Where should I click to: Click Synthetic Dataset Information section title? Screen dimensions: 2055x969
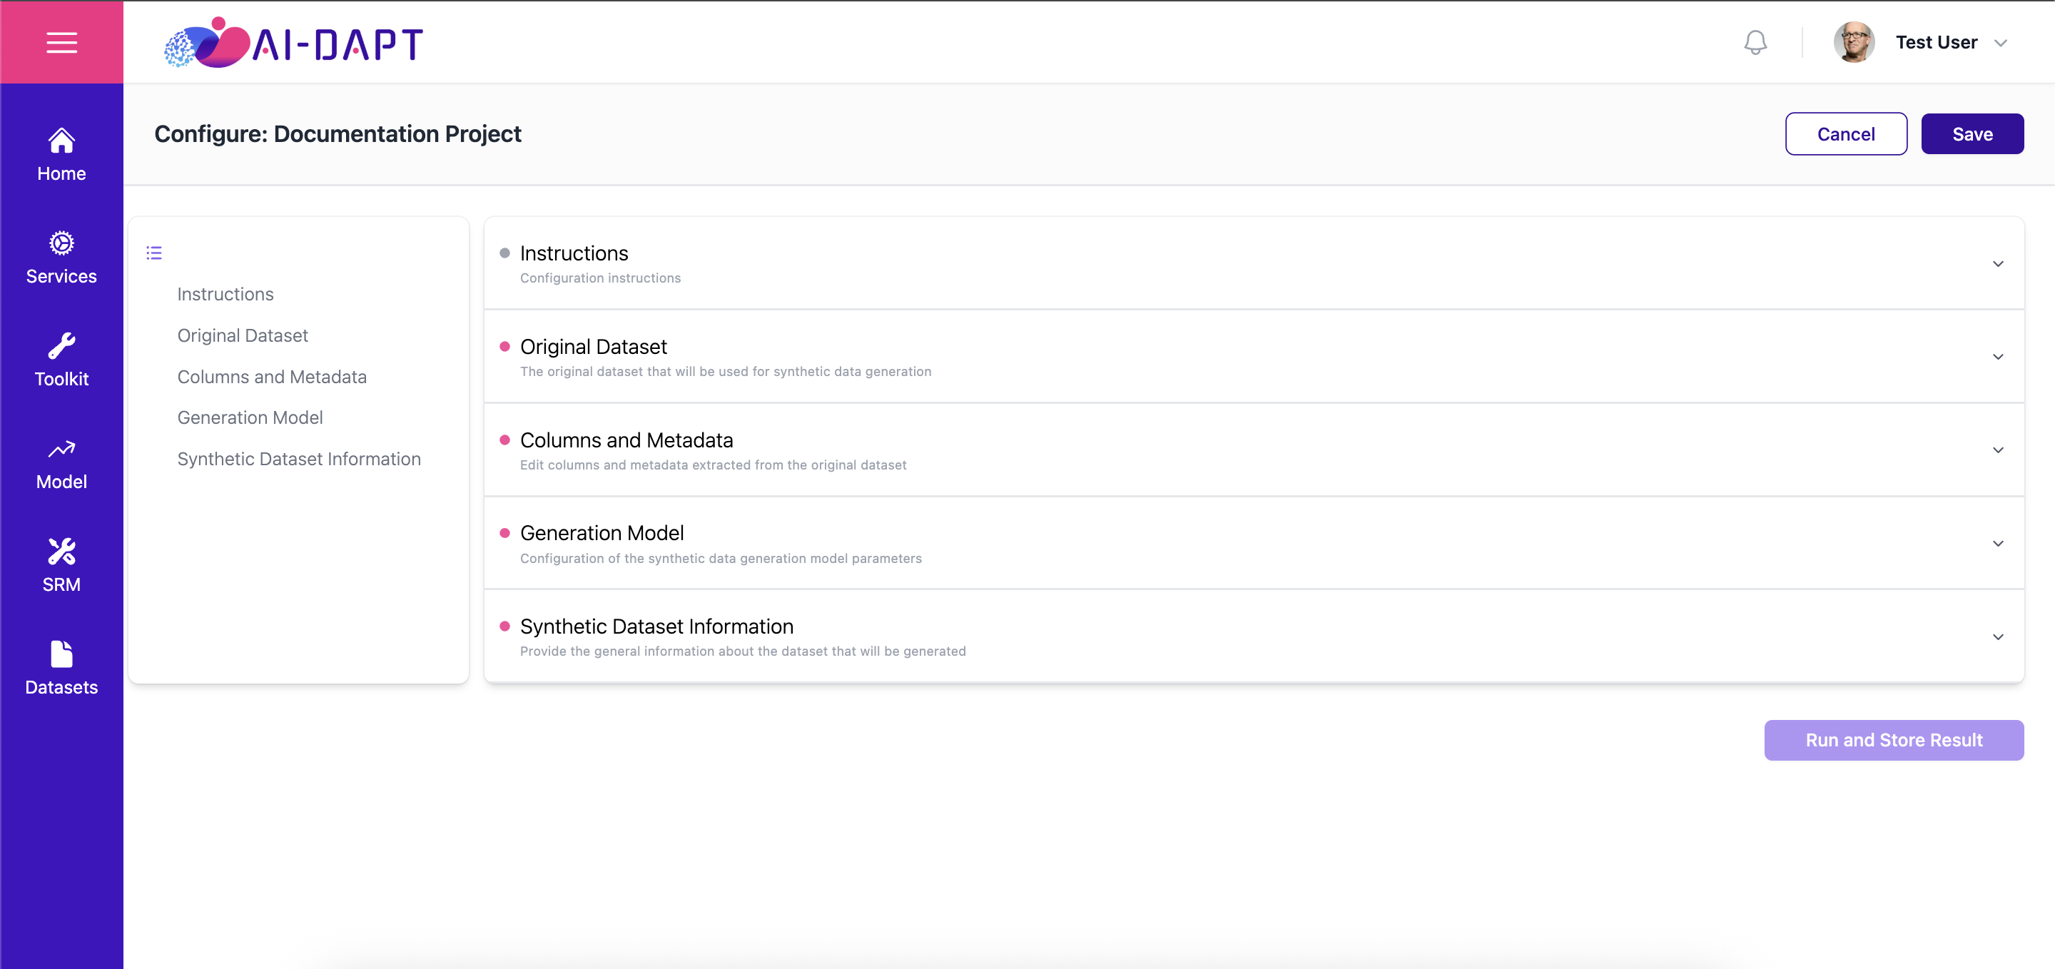(656, 626)
